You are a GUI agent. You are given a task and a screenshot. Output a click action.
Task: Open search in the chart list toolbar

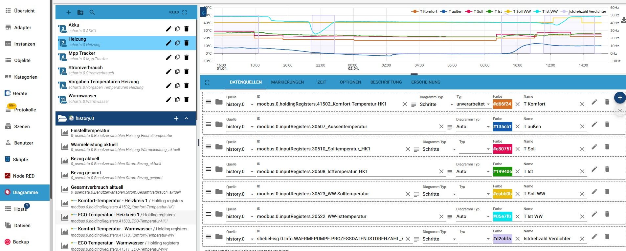(x=92, y=12)
